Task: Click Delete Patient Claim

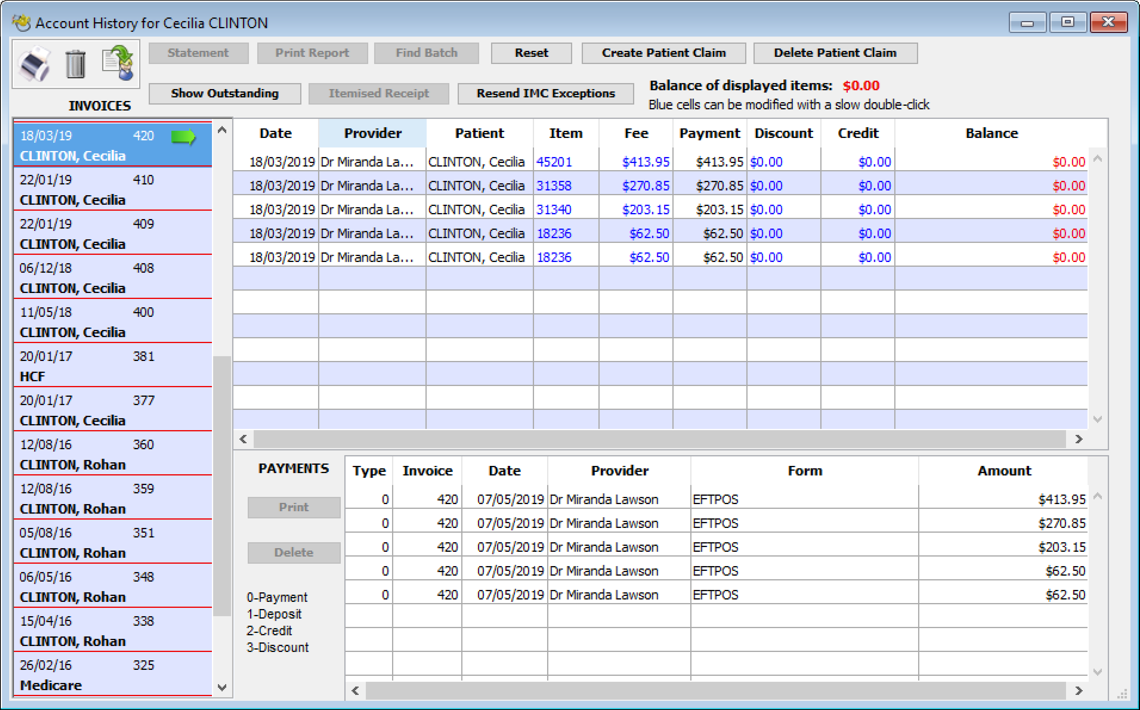Action: pyautogui.click(x=835, y=53)
